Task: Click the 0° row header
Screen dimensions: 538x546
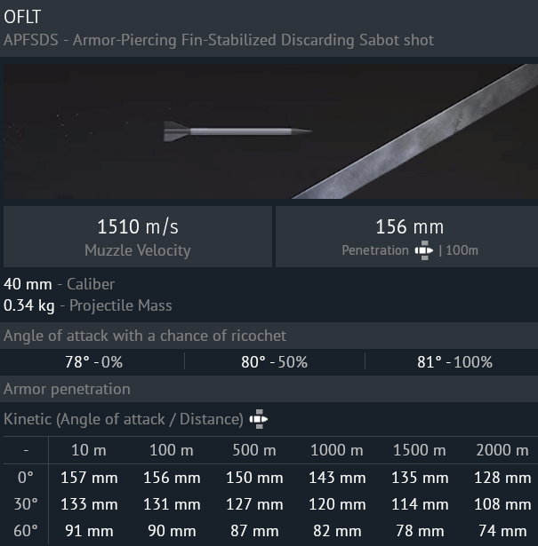Action: (26, 478)
